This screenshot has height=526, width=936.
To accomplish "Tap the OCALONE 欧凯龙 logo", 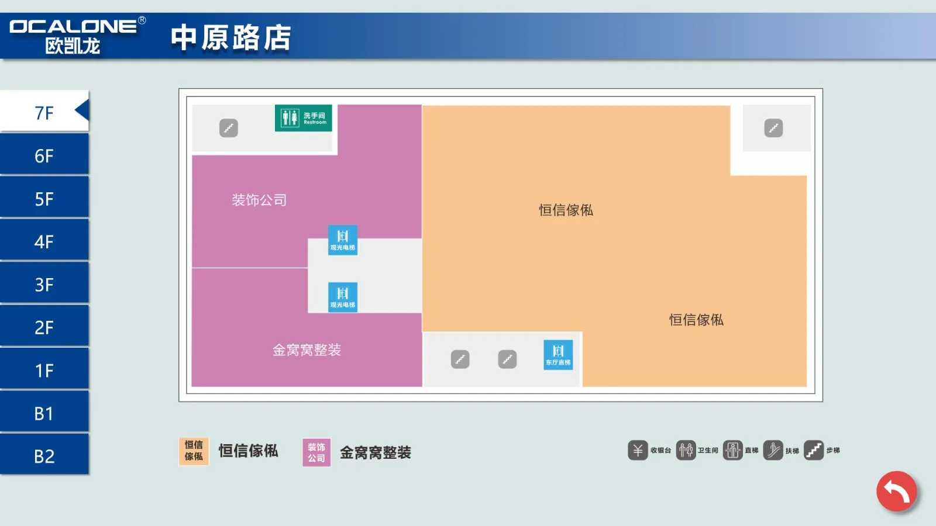I will 77,36.
